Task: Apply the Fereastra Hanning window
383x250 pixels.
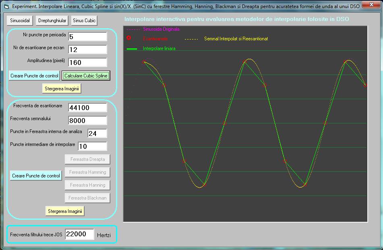Action: click(87, 185)
